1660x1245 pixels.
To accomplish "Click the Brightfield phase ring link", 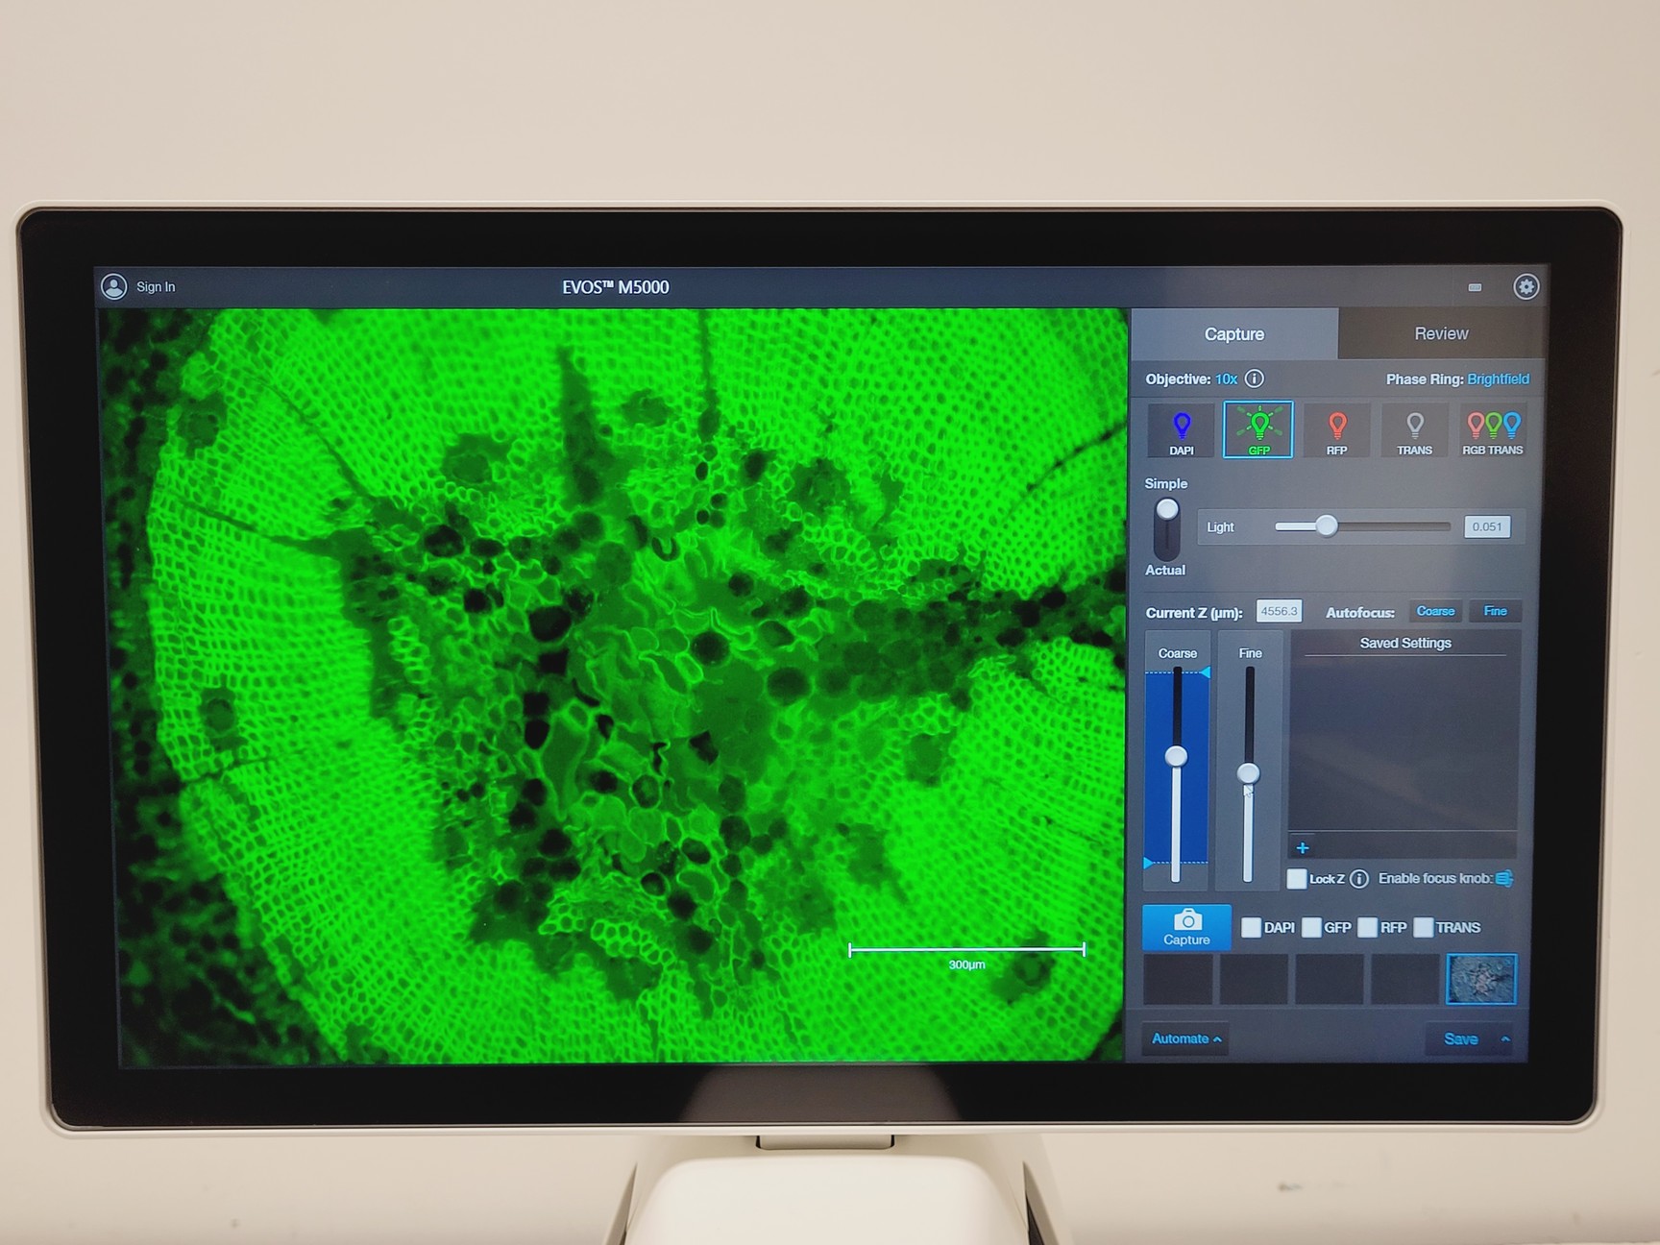I will (x=1498, y=378).
